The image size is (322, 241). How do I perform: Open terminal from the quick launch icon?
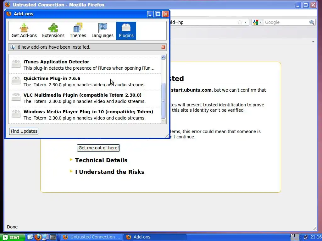tap(53, 237)
